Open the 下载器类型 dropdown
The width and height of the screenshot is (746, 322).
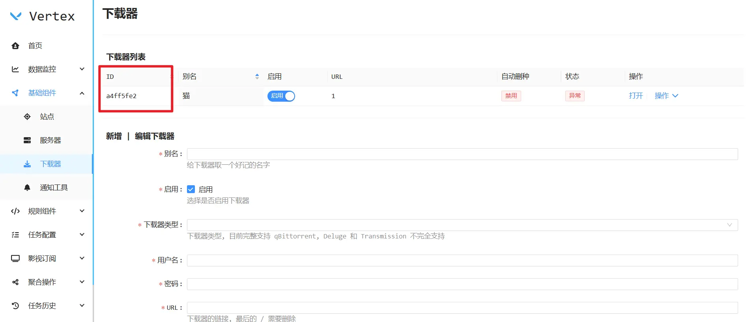462,225
